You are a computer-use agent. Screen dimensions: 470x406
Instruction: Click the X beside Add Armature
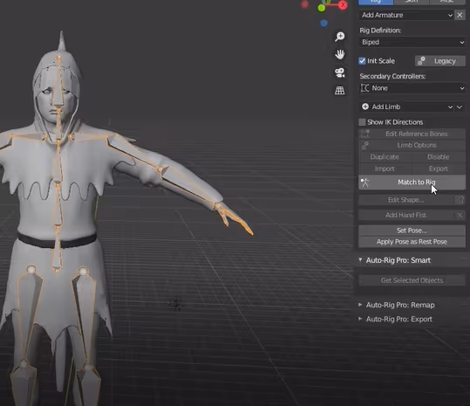(x=460, y=15)
